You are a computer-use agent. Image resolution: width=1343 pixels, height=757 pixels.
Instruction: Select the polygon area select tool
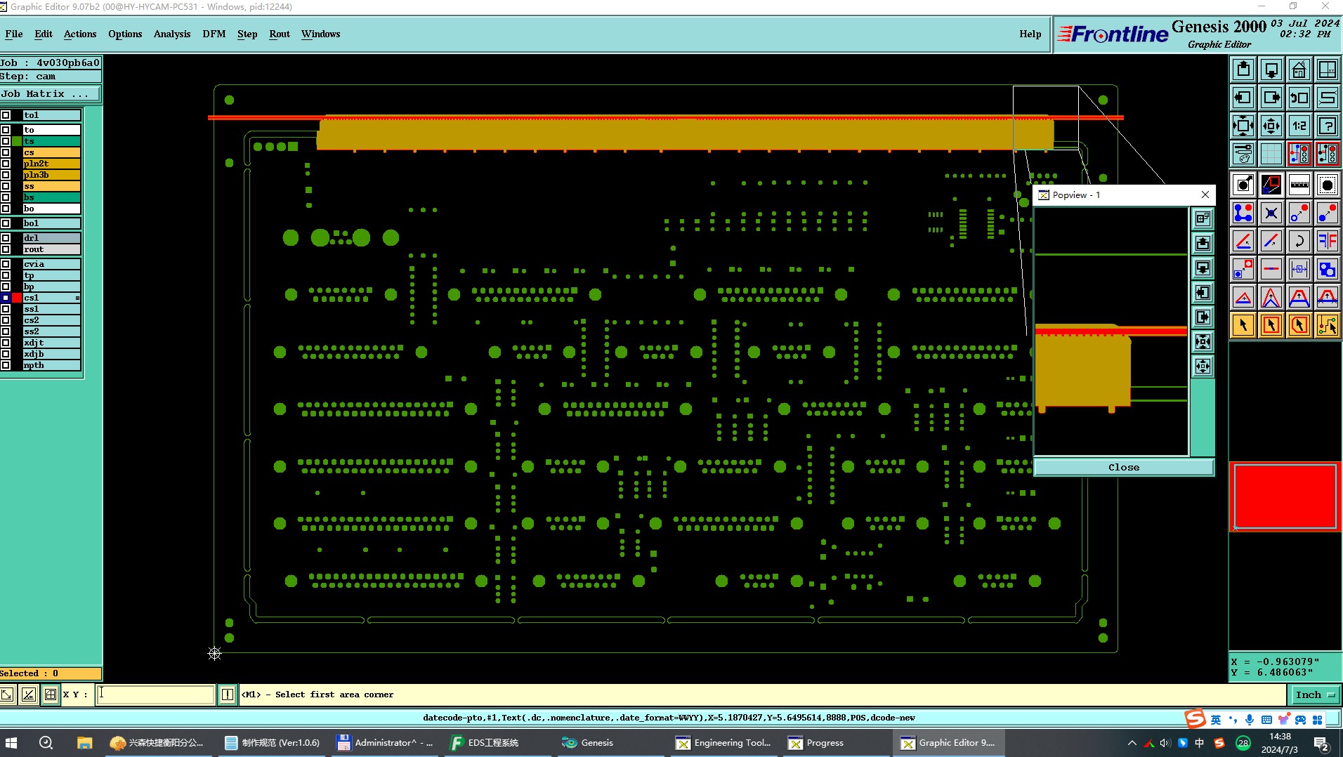point(1299,325)
